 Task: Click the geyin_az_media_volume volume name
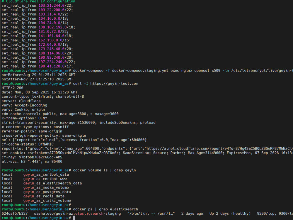pyautogui.click(x=46, y=187)
